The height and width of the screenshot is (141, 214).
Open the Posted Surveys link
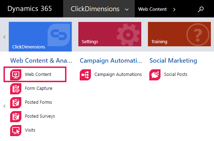pos(40,116)
